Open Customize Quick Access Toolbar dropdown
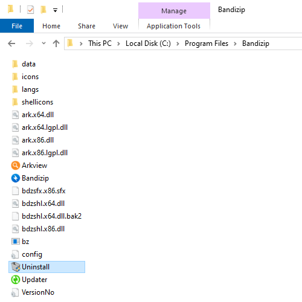This screenshot has height=302, width=302. (55, 10)
